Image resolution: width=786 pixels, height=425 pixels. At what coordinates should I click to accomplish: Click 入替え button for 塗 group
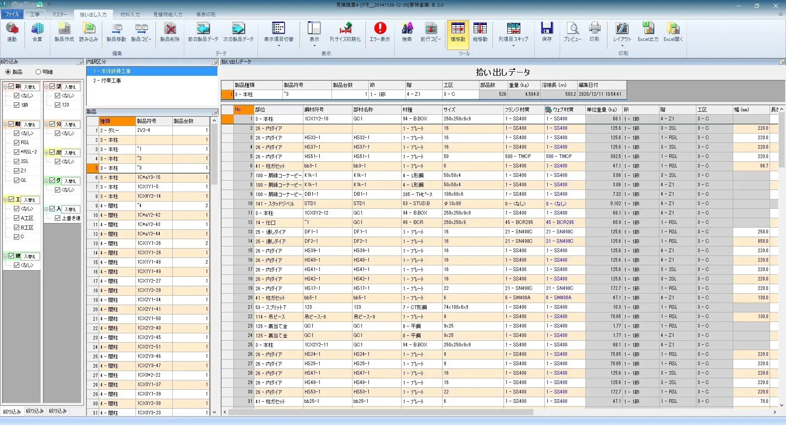point(71,87)
